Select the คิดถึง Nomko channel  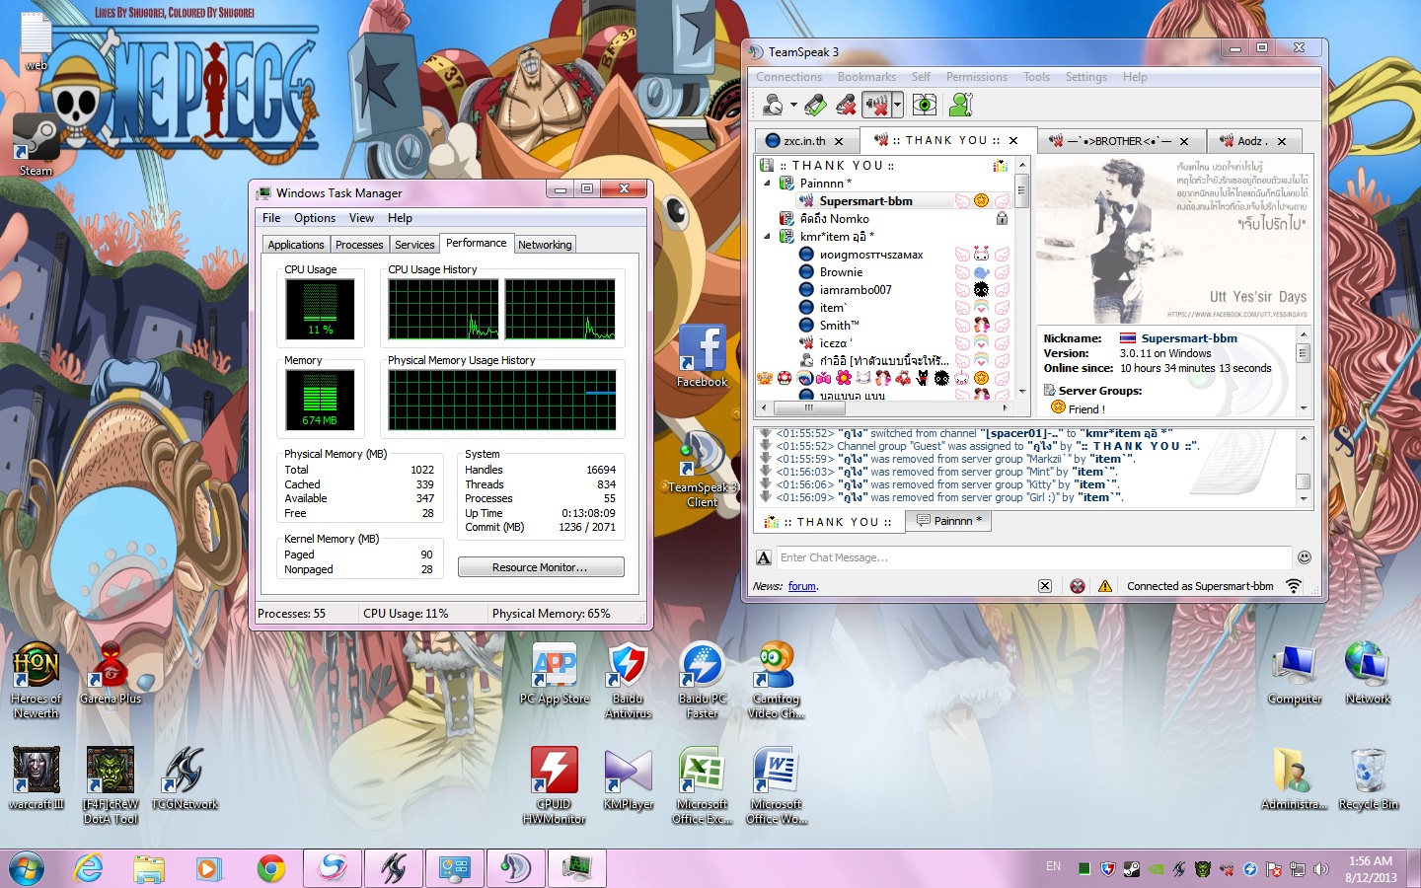[x=835, y=218]
